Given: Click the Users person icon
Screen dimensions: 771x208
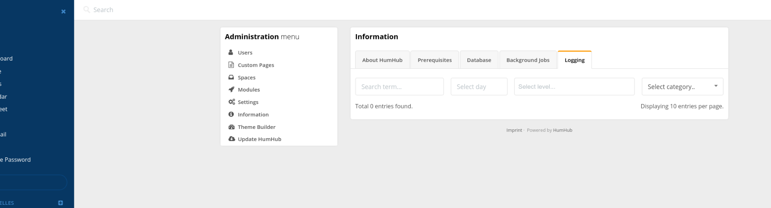Looking at the screenshot, I should [231, 52].
